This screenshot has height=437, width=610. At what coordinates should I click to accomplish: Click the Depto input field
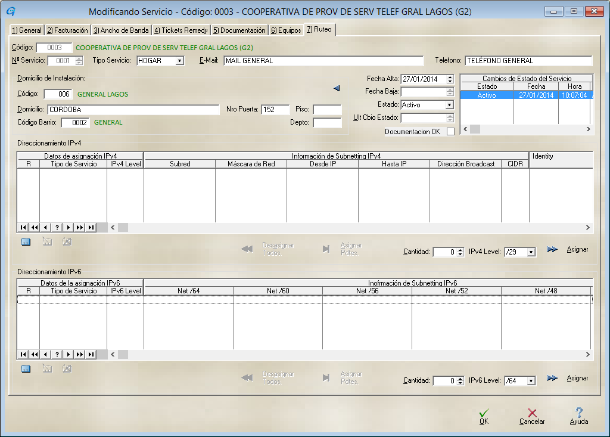[327, 123]
